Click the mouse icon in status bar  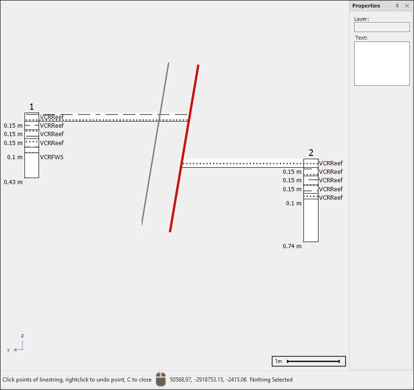coord(161,380)
